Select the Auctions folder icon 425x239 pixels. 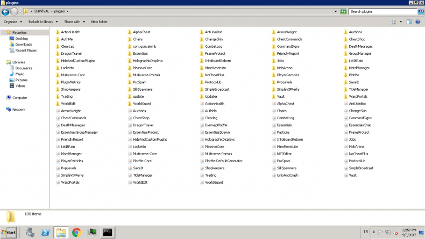click(x=345, y=32)
